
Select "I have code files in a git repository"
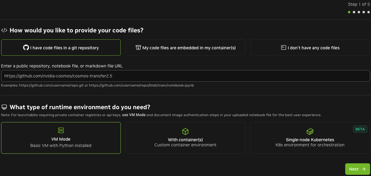click(61, 47)
